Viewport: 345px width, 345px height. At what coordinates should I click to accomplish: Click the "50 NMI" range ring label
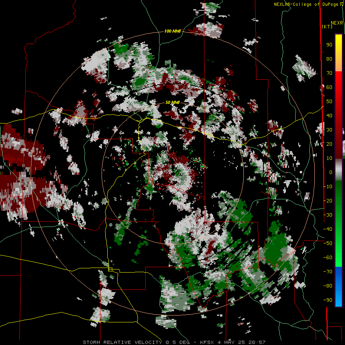(172, 102)
